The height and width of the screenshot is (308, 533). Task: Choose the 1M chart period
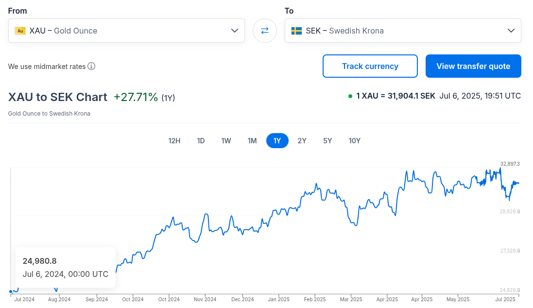(252, 141)
